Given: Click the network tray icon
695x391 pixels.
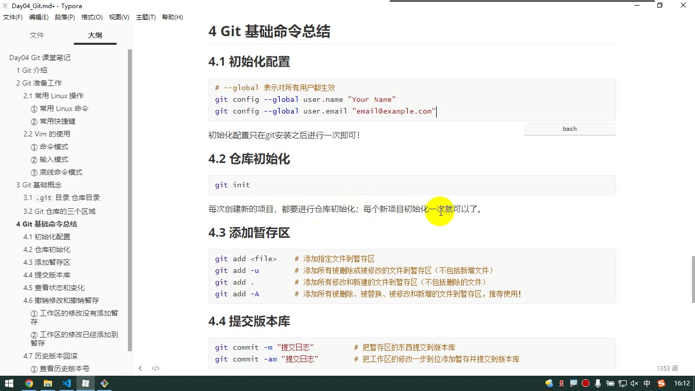Looking at the screenshot, I should click(x=623, y=383).
